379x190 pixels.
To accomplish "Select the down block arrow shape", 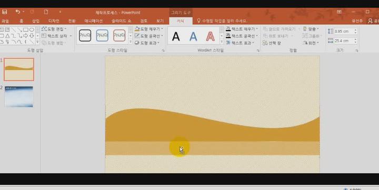I will coord(32,36).
